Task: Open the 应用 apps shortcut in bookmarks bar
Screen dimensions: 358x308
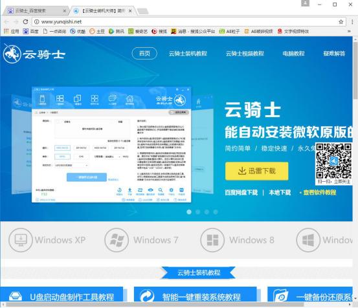Action: click(x=12, y=31)
